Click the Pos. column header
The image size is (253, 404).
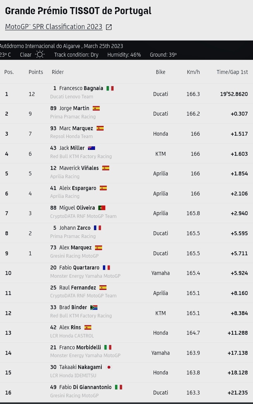click(9, 72)
